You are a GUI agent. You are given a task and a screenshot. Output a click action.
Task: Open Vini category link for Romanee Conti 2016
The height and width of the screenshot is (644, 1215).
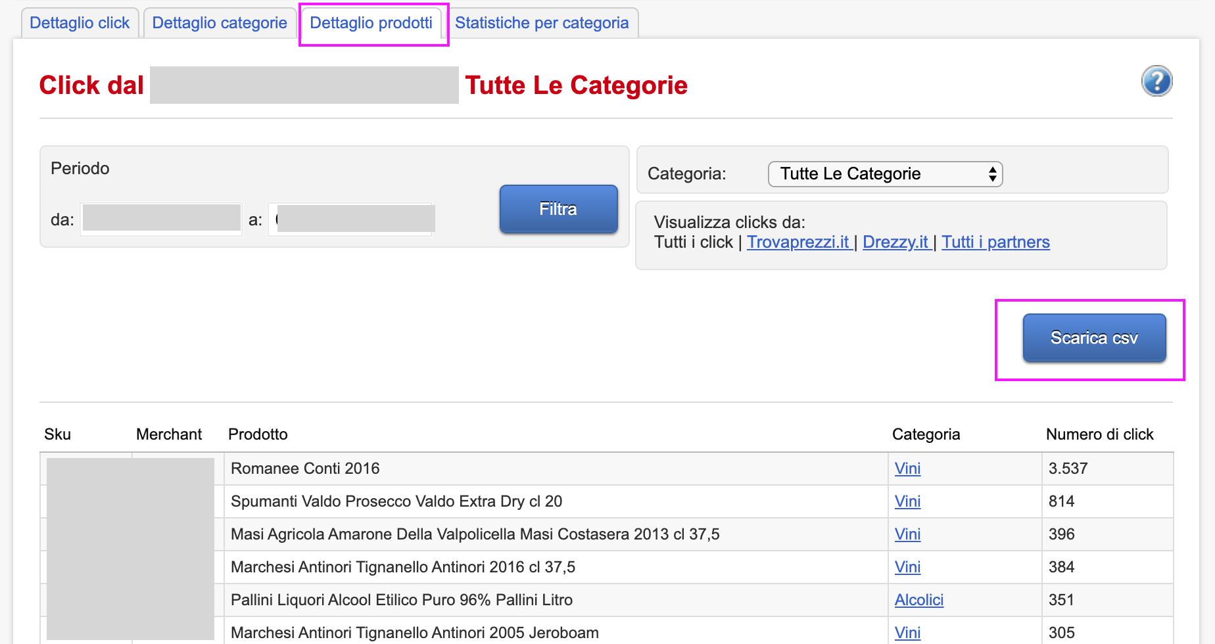click(x=907, y=469)
